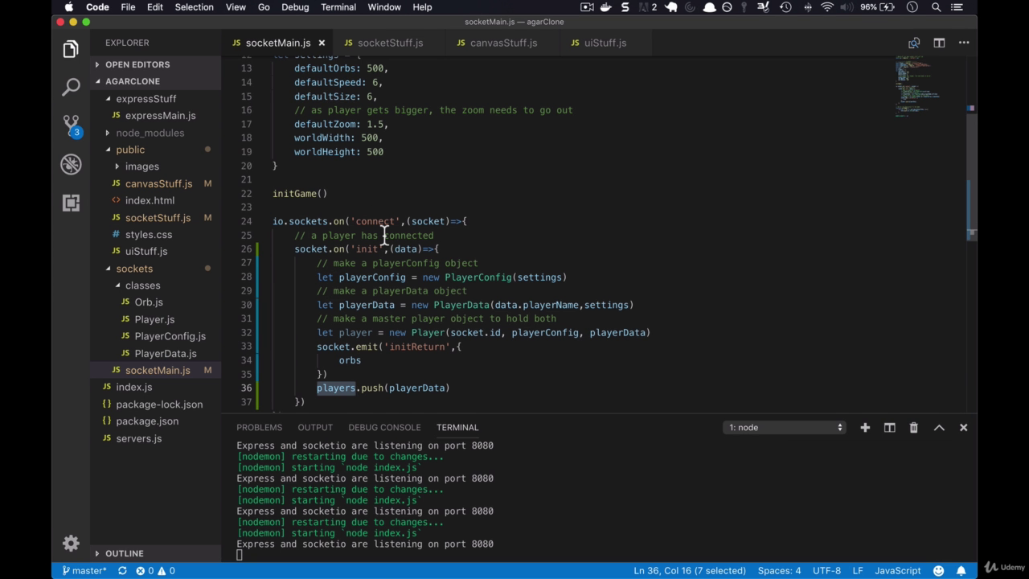Open the feedback smiley in the status bar
The height and width of the screenshot is (579, 1029).
tap(938, 571)
